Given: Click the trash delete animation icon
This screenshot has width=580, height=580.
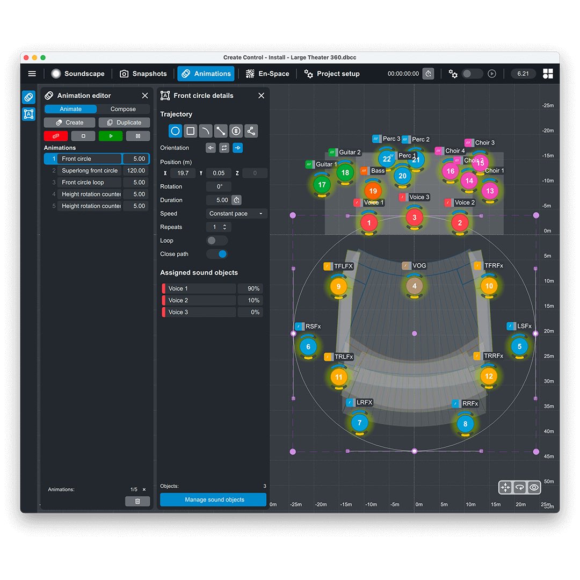Looking at the screenshot, I should (x=137, y=501).
